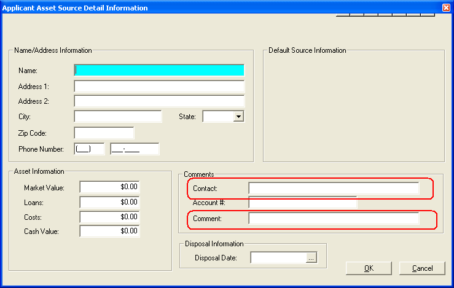Image resolution: width=454 pixels, height=288 pixels.
Task: Select the Account # input box
Action: (302, 202)
